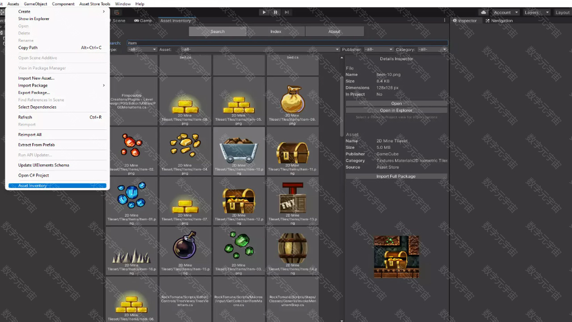This screenshot has width=572, height=322.
Task: Choose Extract From Prefab menu entry
Action: pos(57,145)
